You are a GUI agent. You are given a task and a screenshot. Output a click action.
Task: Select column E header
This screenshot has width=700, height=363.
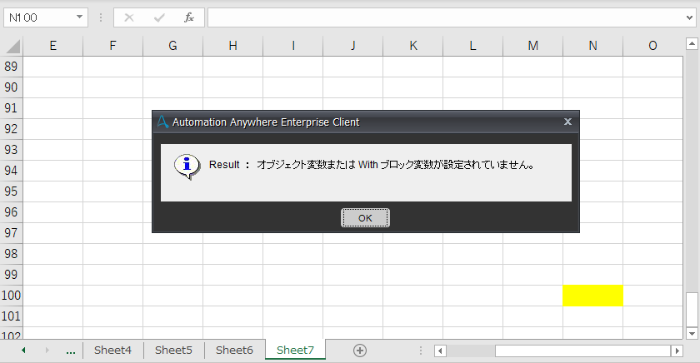(52, 46)
